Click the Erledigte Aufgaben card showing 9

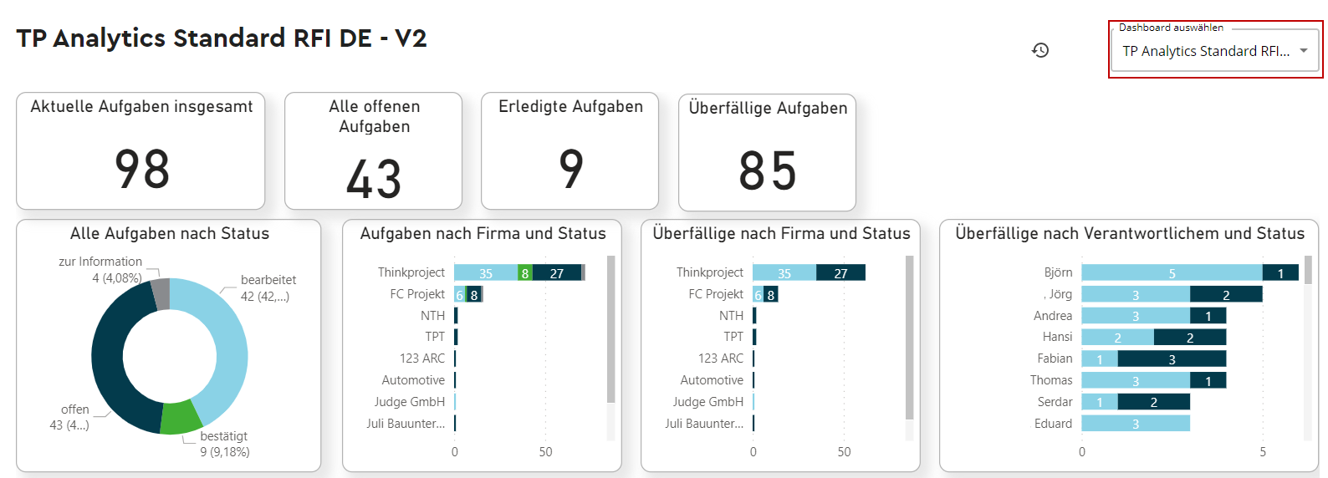(x=570, y=151)
